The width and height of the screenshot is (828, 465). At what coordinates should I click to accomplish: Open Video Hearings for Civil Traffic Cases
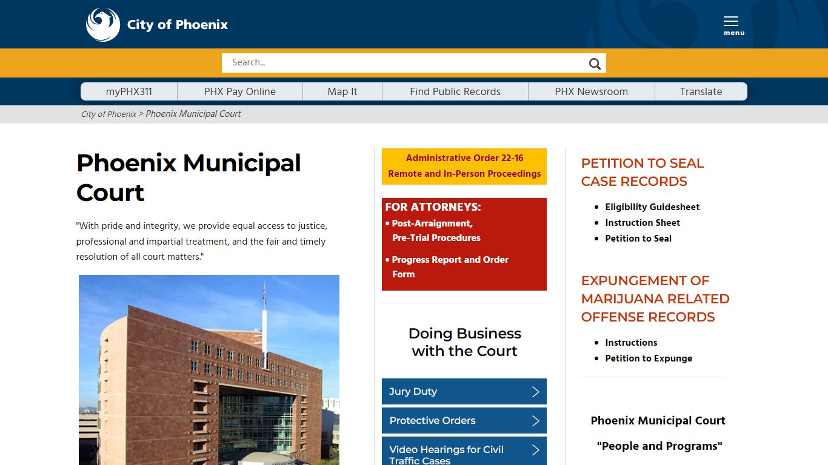(464, 451)
